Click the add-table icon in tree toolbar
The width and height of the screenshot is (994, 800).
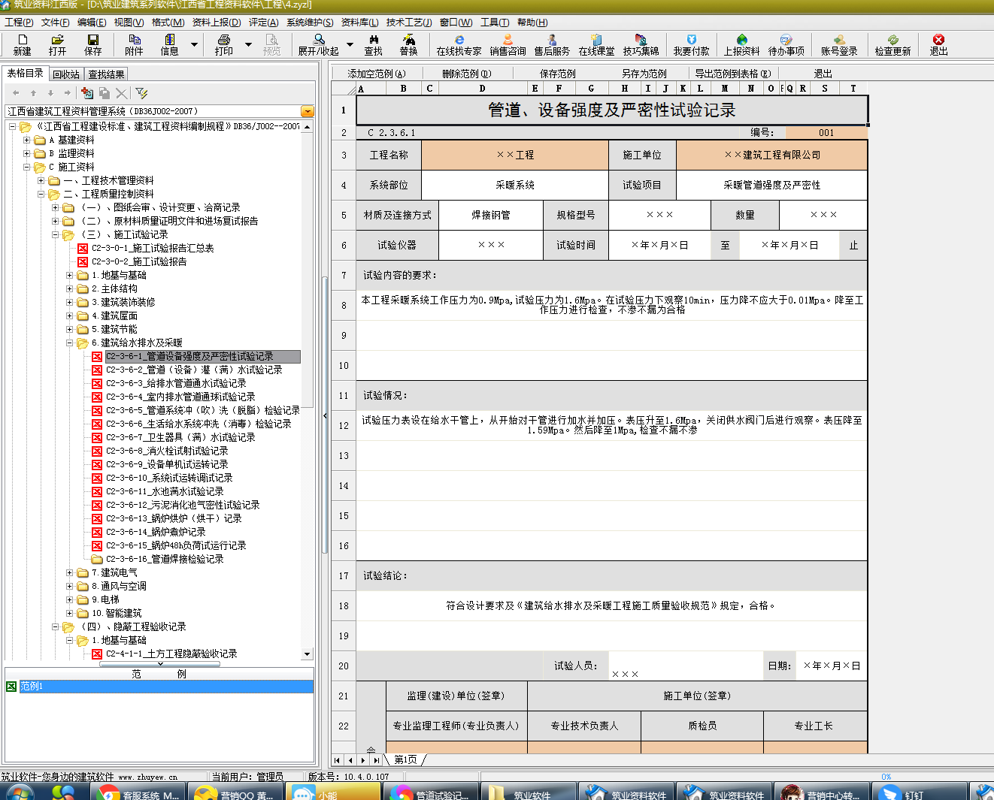pyautogui.click(x=87, y=92)
